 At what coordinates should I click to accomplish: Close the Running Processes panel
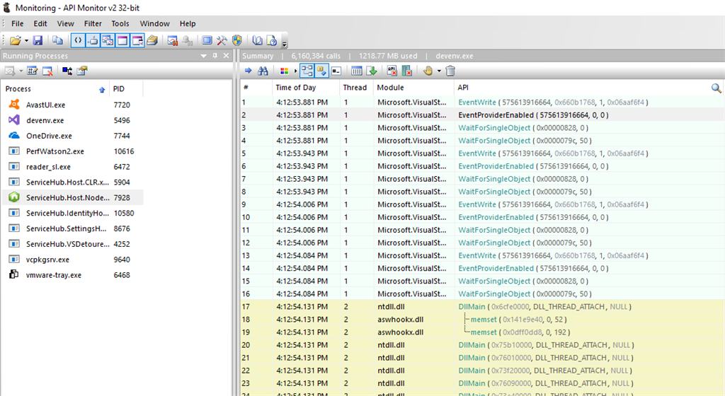(x=226, y=56)
